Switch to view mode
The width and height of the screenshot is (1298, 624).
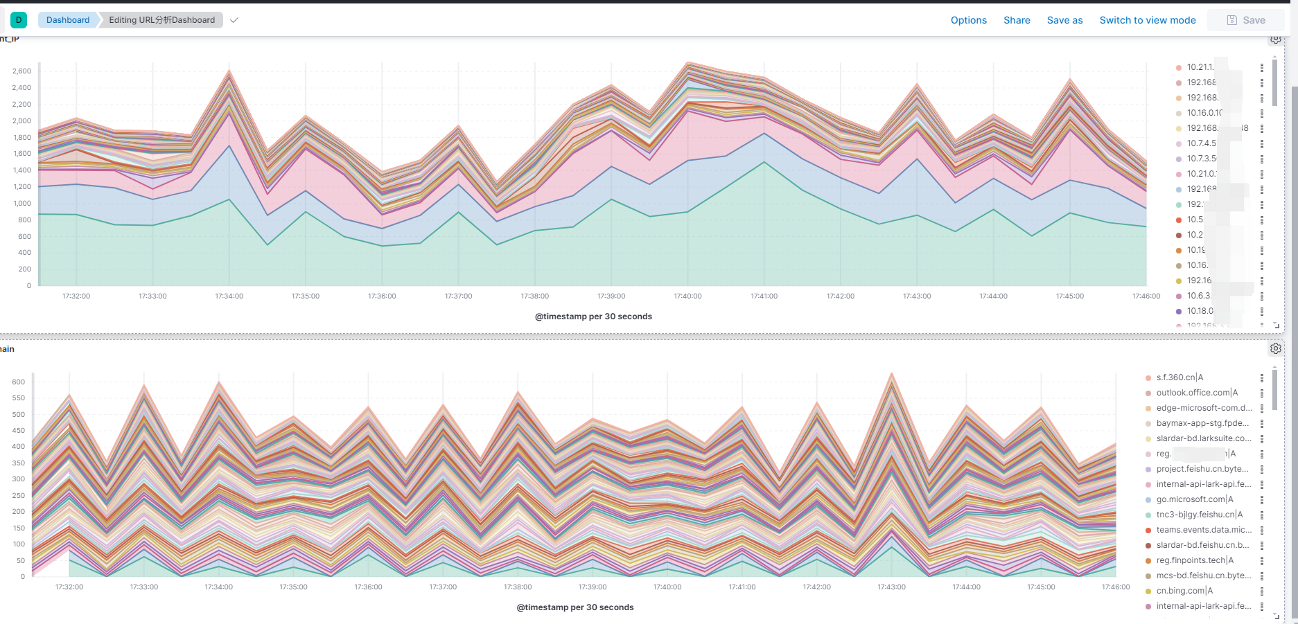pyautogui.click(x=1148, y=20)
